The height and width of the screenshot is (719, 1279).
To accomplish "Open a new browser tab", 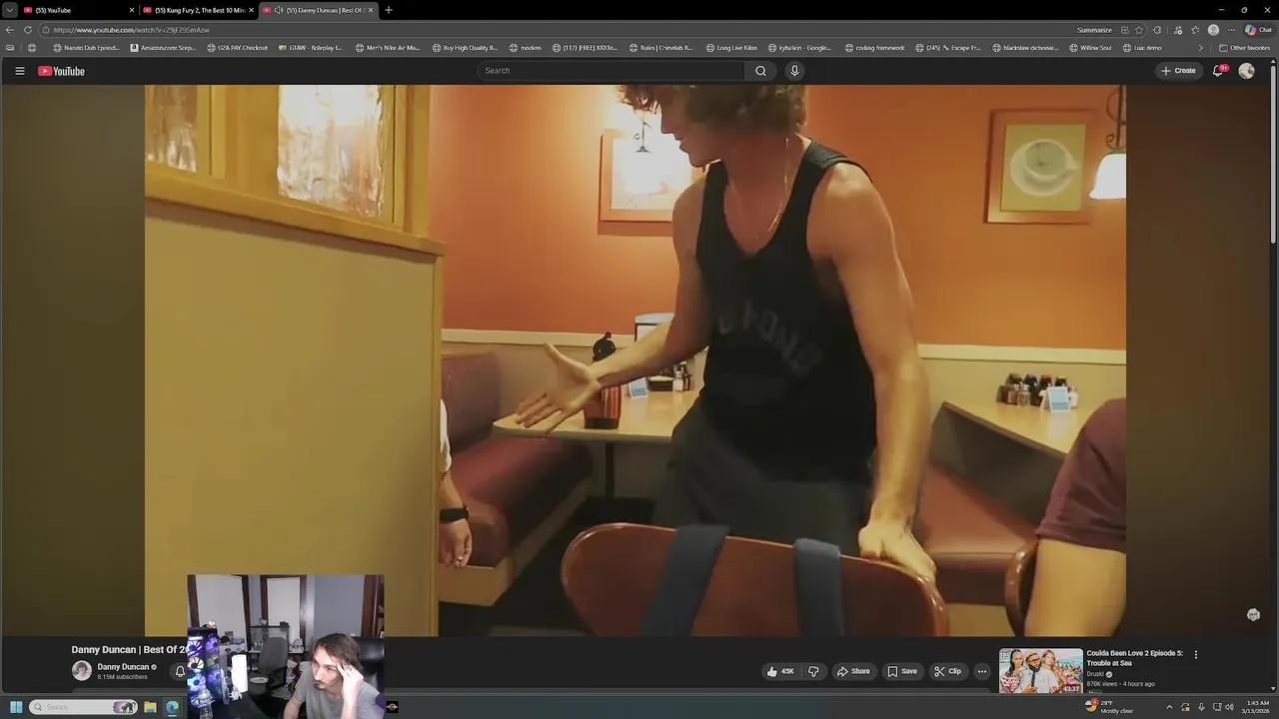I will 389,10.
